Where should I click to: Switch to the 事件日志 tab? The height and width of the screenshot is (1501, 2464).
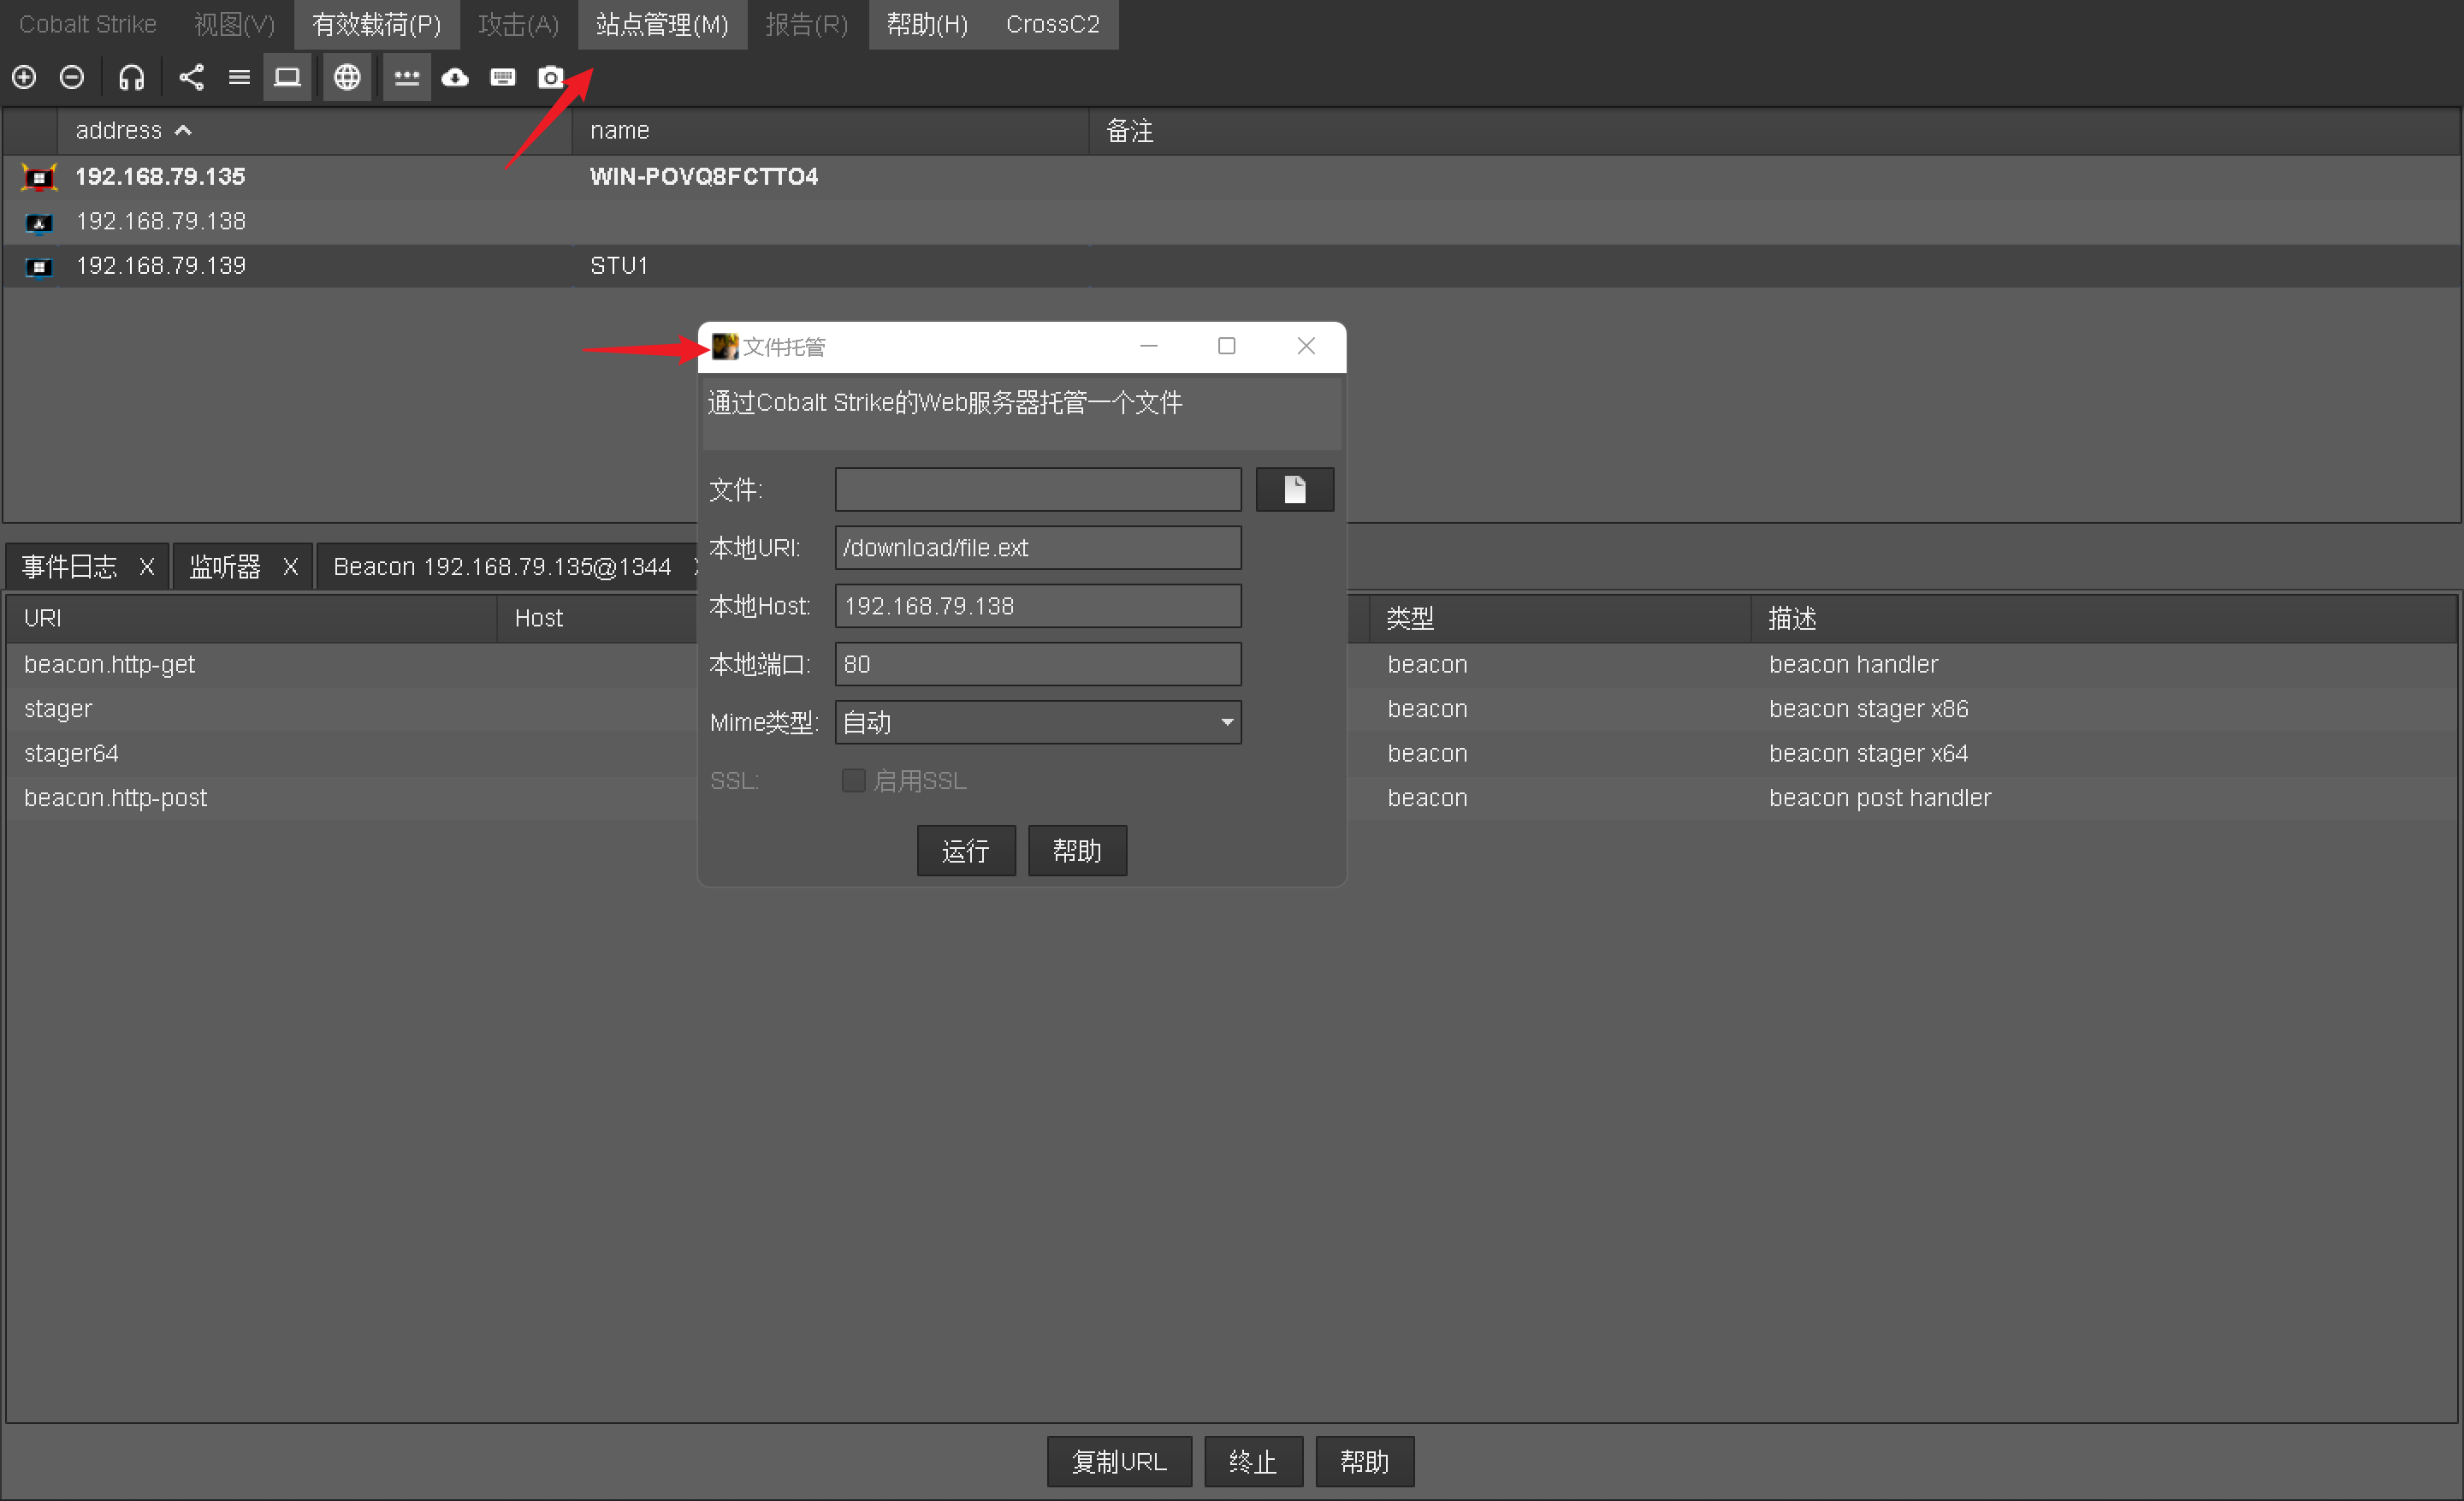(x=70, y=566)
